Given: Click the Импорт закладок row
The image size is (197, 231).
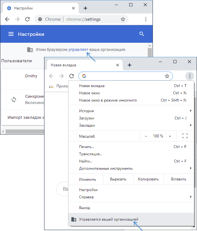Looking at the screenshot, I should [x=23, y=118].
